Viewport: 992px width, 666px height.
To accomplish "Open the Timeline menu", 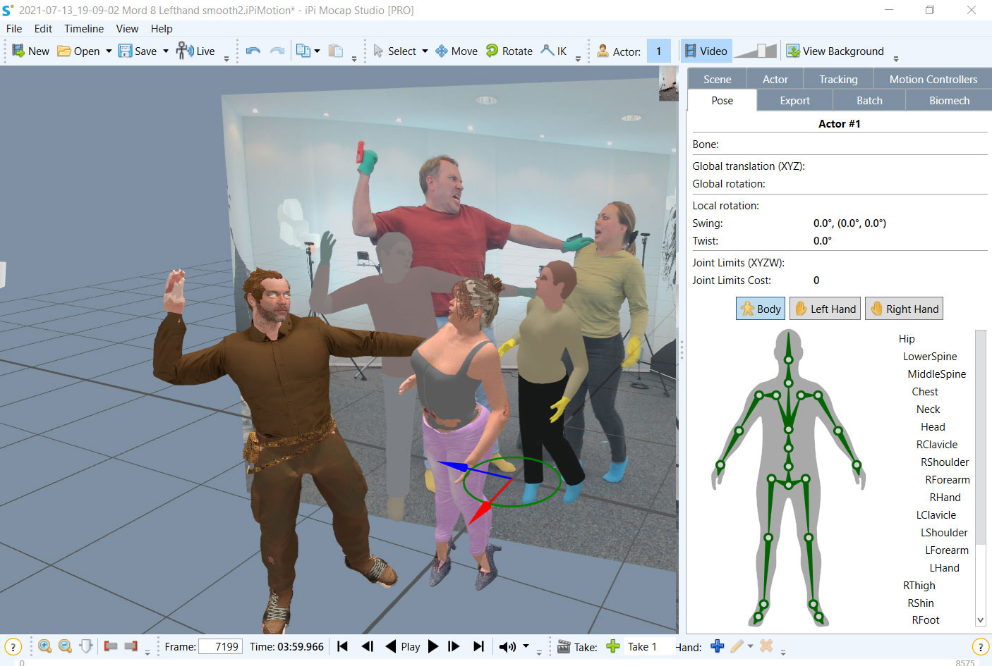I will click(x=84, y=29).
